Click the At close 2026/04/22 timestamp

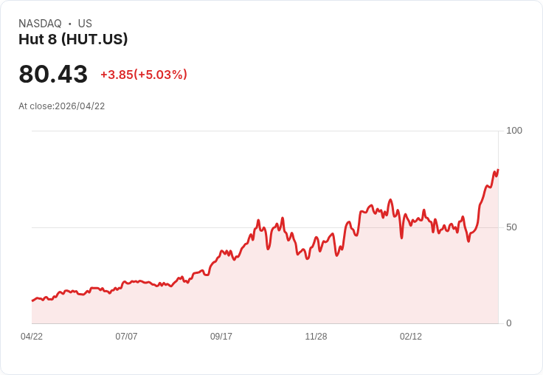click(62, 106)
